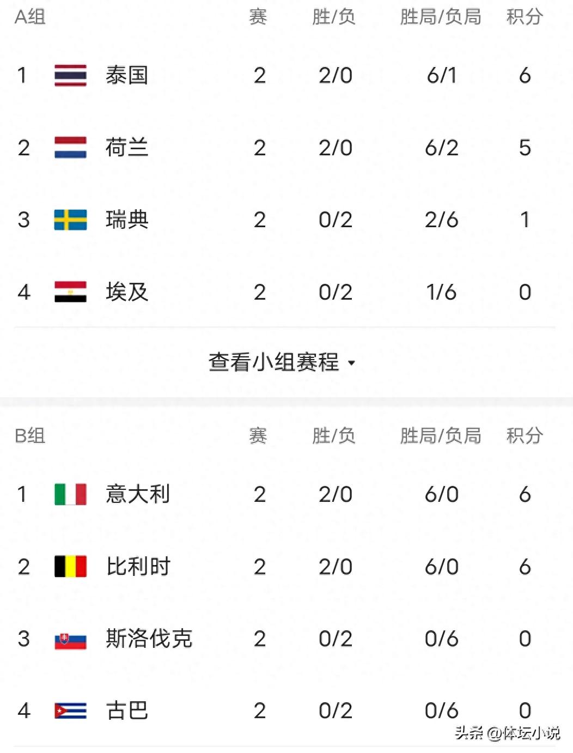Click the 头条 @体坛小说 watermark
The width and height of the screenshot is (573, 753).
(x=507, y=733)
